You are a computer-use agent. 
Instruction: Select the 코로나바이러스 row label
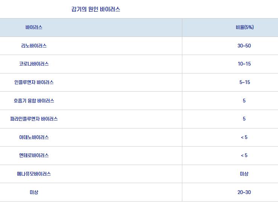pyautogui.click(x=34, y=64)
